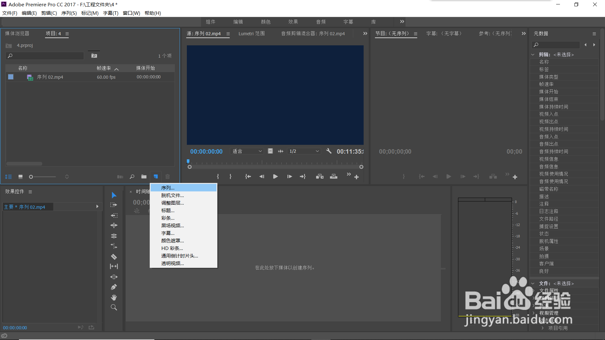Expand the 主要 * 序列 02.mp4 arrow

(x=97, y=207)
